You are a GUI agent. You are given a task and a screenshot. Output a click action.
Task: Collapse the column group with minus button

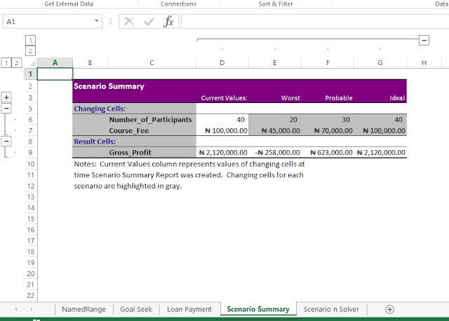424,41
